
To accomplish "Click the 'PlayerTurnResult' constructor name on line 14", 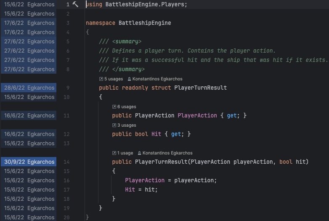I will (161, 162).
